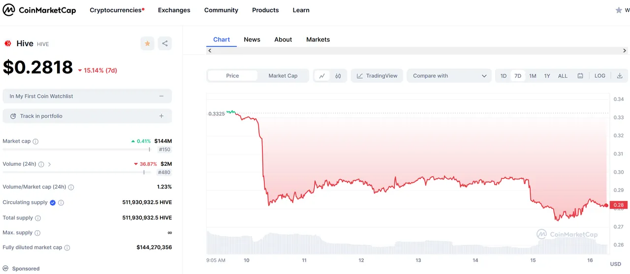Click the 511,930,932.5 HIVE total supply value
Viewport: 630px width, 274px height.
147,218
